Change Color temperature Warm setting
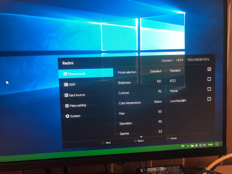This screenshot has height=174, width=232. 158,102
